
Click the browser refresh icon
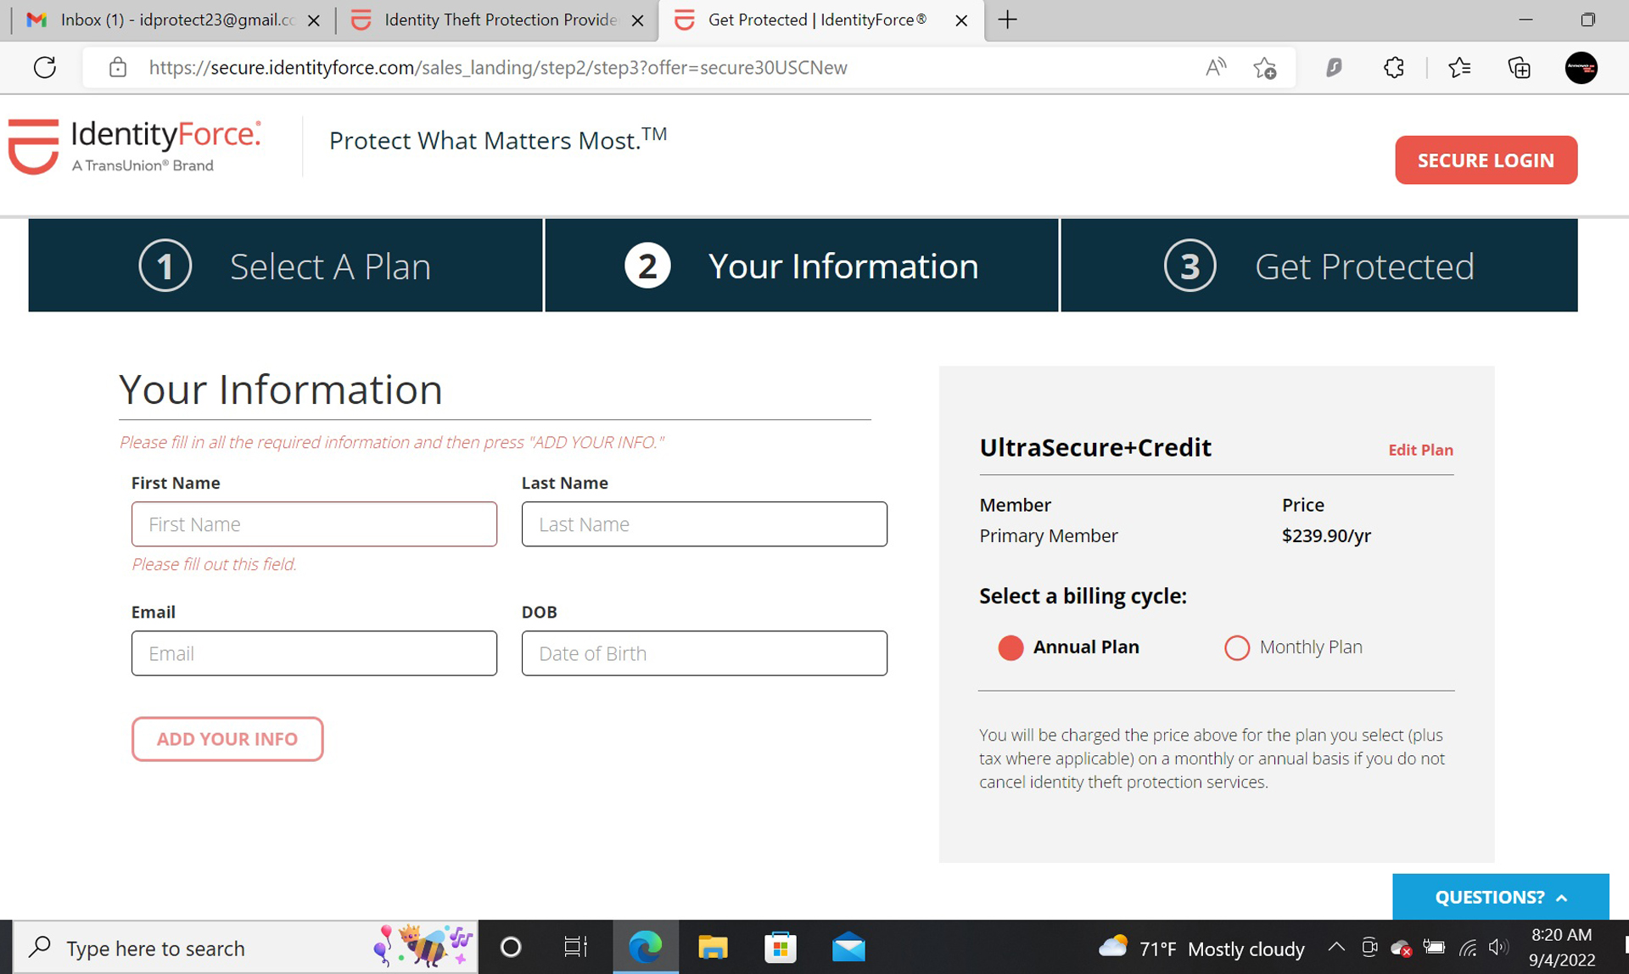click(x=45, y=67)
